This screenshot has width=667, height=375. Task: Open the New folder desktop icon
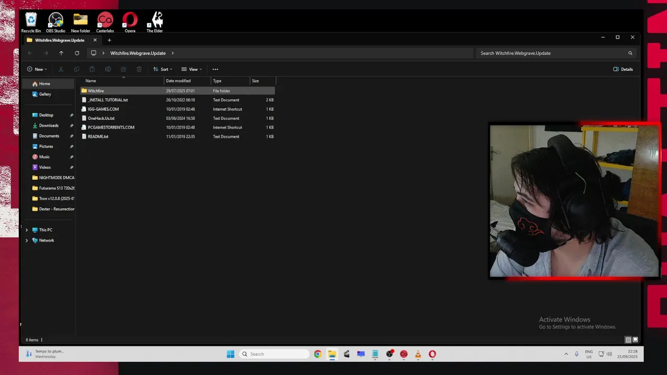pos(80,23)
